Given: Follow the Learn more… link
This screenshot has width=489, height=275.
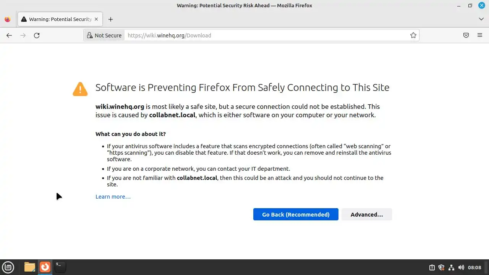Looking at the screenshot, I should (x=113, y=197).
